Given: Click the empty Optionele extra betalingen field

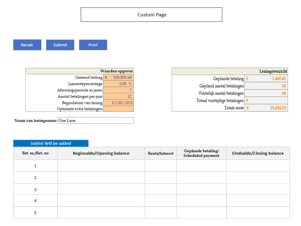Looking at the screenshot, I should pyautogui.click(x=118, y=109).
